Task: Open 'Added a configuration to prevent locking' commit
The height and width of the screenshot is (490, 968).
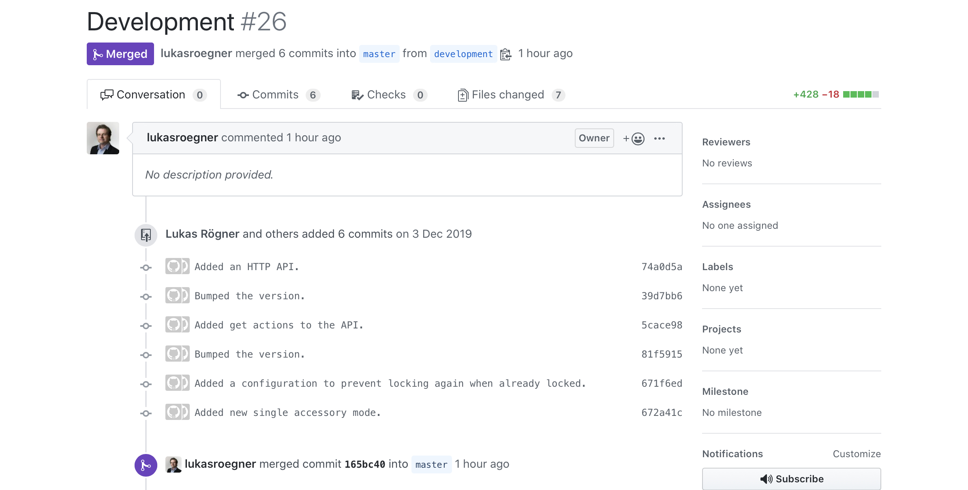Action: (x=390, y=383)
